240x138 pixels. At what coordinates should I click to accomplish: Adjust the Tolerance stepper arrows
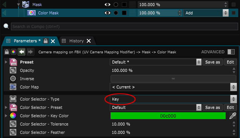(234, 124)
